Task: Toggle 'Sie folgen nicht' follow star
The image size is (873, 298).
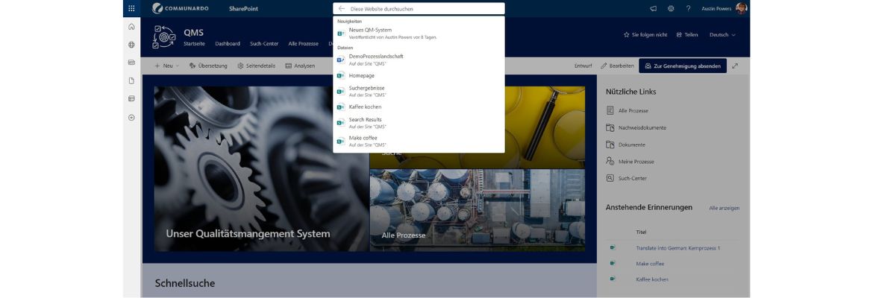Action: (645, 35)
